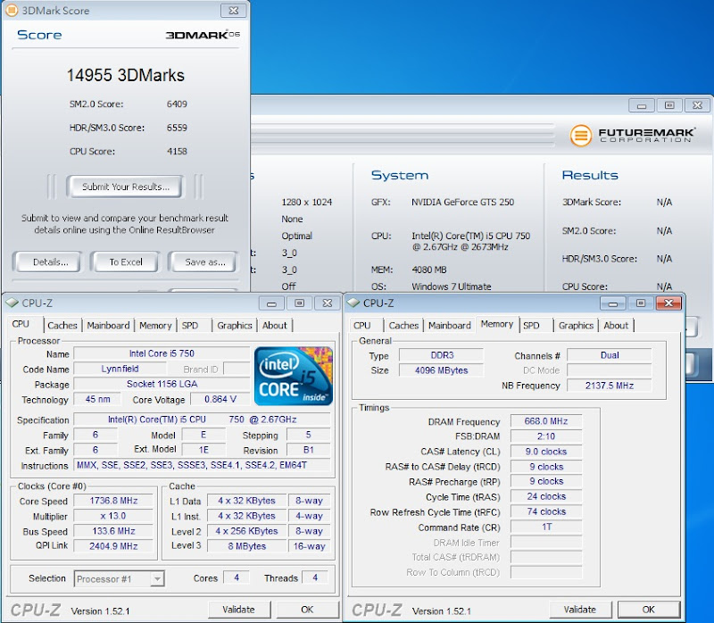Click Save as button in Score window
The width and height of the screenshot is (714, 623).
204,262
